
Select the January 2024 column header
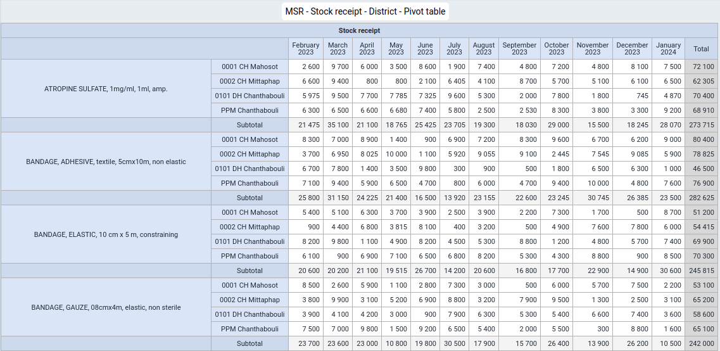(x=668, y=48)
